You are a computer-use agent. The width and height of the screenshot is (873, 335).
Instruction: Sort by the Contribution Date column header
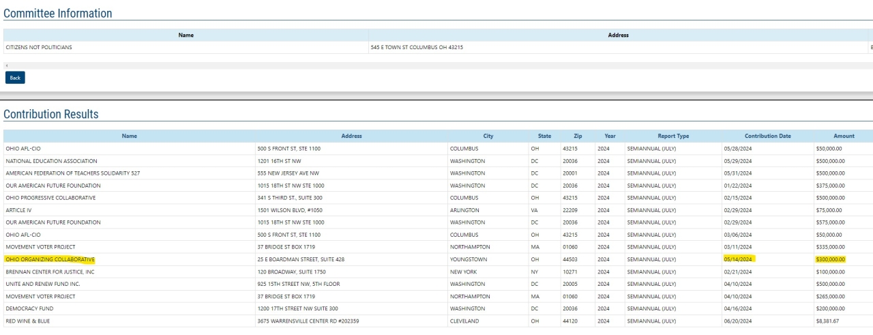(768, 136)
